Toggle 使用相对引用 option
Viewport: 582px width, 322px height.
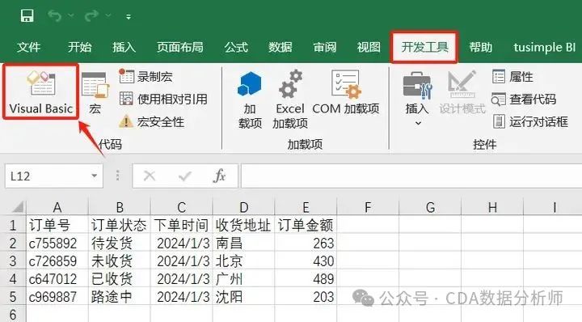(x=163, y=100)
